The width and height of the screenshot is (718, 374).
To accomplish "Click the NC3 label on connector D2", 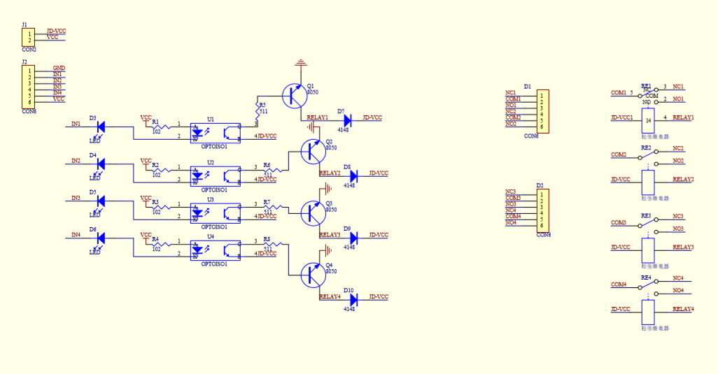I will tap(511, 192).
